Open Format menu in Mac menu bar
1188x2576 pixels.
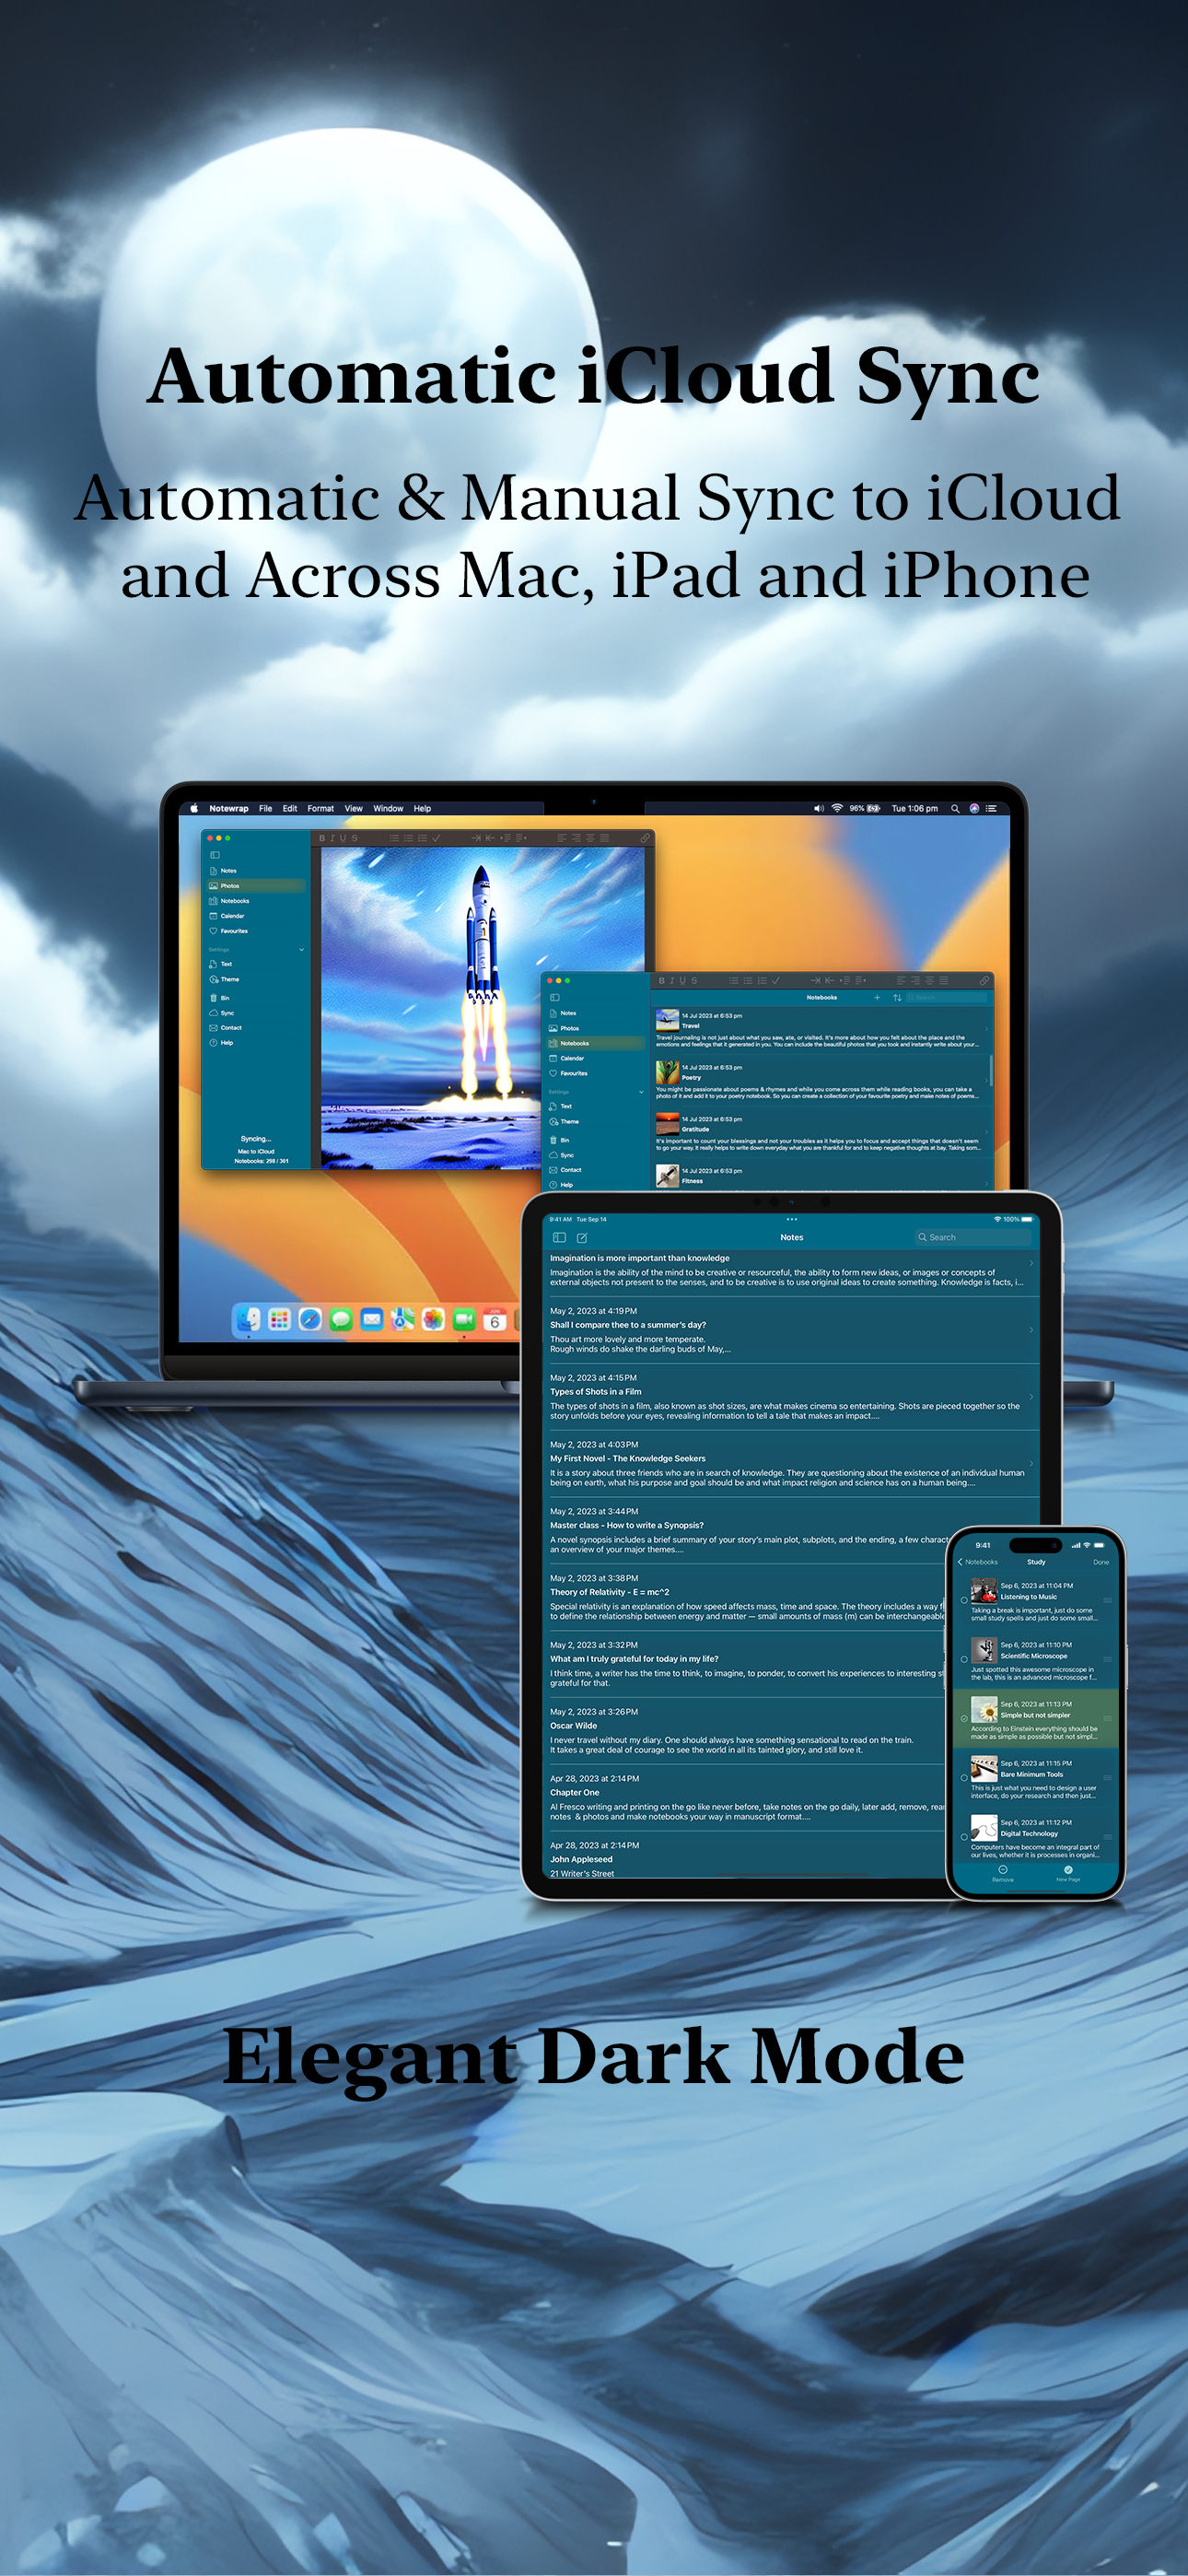point(321,808)
